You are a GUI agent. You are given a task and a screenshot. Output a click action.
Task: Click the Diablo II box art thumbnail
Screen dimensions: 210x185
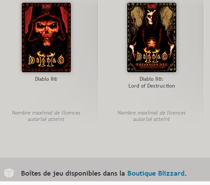(x=46, y=38)
